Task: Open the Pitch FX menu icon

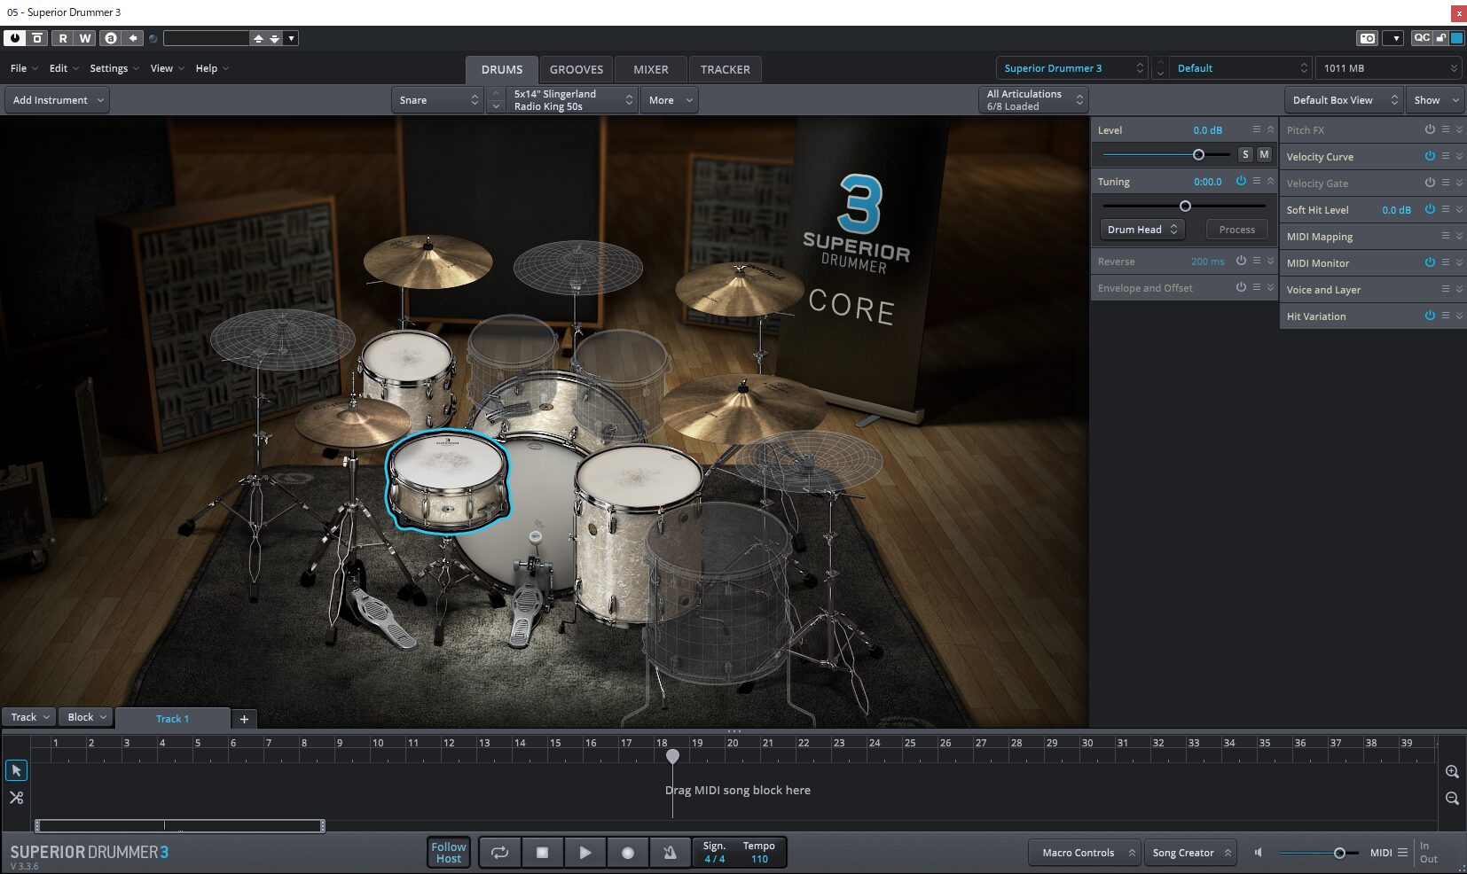Action: 1445,129
